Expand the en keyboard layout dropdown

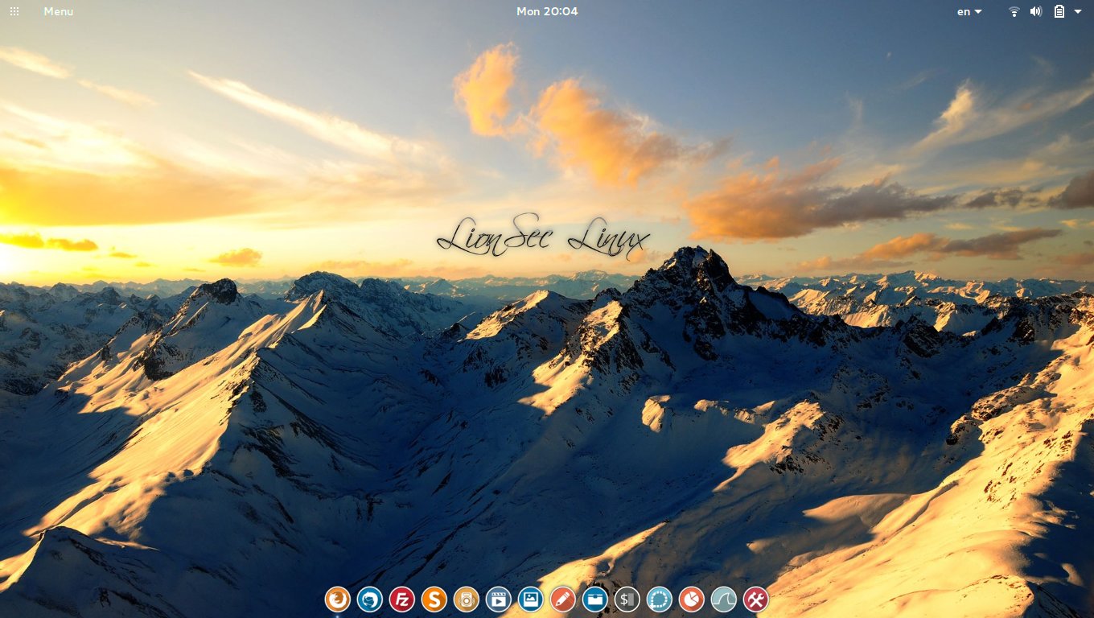(969, 11)
